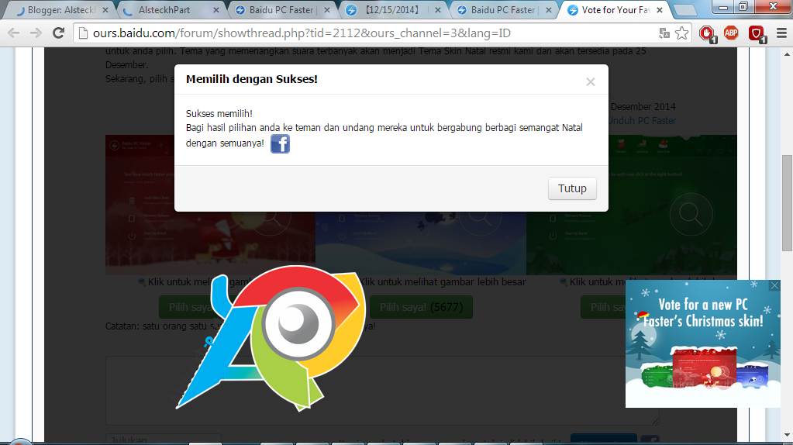Close the Blogger: Alsteckh tab
The width and height of the screenshot is (793, 445).
tap(105, 10)
